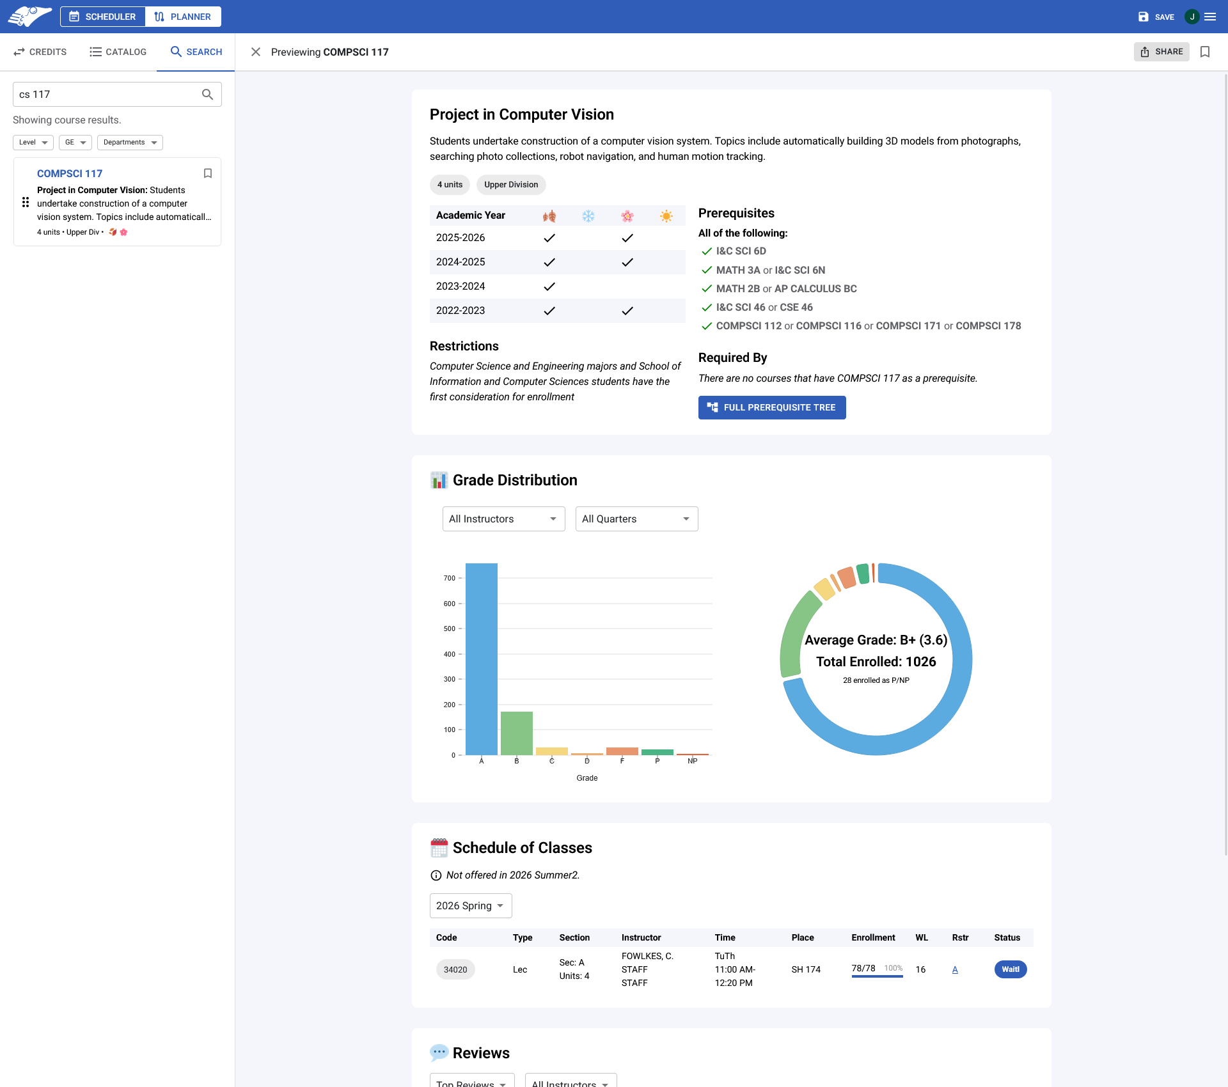Switch to the Credits tab

point(40,52)
